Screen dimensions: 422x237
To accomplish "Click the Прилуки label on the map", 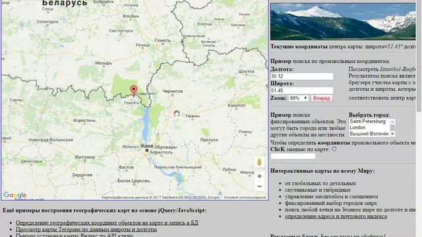I will click(209, 140).
